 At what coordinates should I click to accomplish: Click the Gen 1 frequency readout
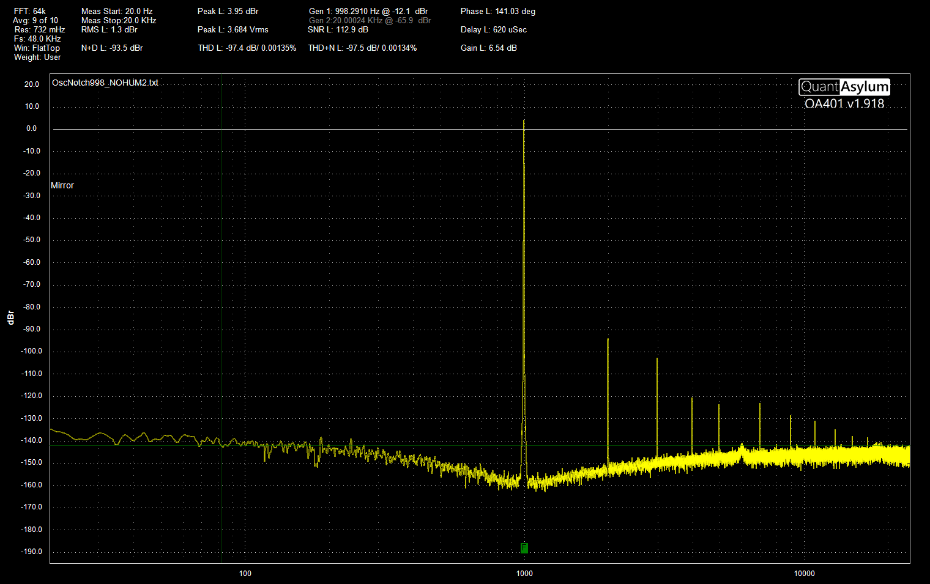[x=368, y=11]
